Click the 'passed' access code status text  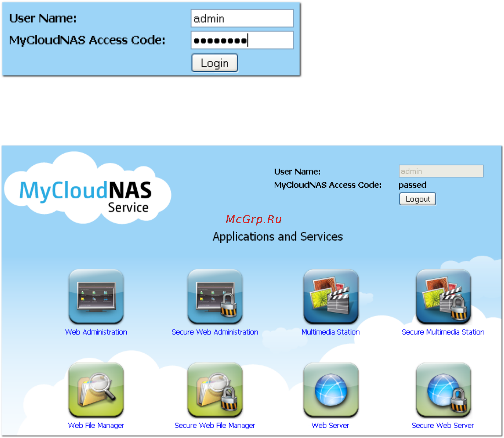click(x=412, y=185)
